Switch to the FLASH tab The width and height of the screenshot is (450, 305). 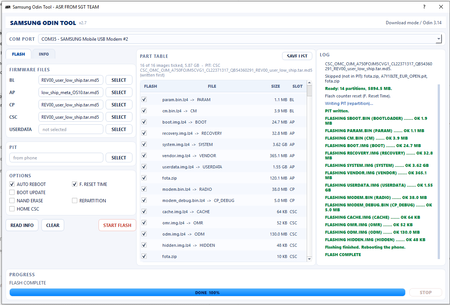pos(18,54)
